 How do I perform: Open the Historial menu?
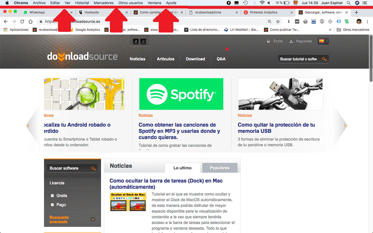(x=82, y=3)
